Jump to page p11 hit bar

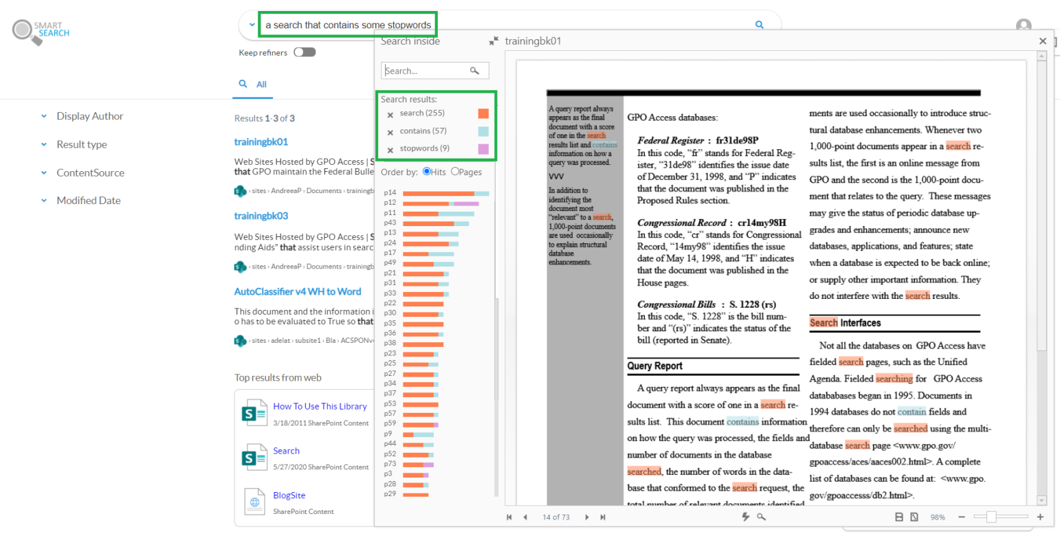(x=439, y=214)
